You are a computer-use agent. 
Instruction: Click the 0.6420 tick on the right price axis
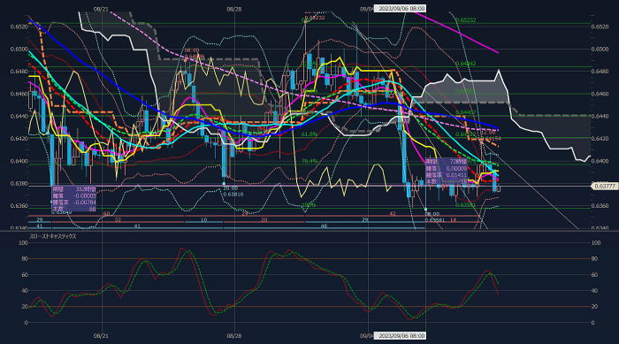[x=600, y=139]
